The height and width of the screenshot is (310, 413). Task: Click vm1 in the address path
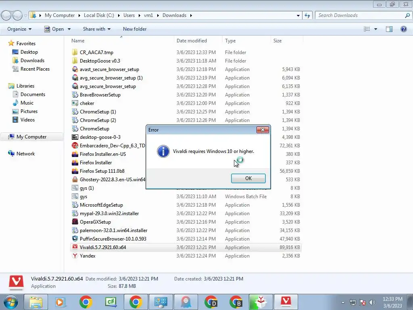[x=148, y=15]
